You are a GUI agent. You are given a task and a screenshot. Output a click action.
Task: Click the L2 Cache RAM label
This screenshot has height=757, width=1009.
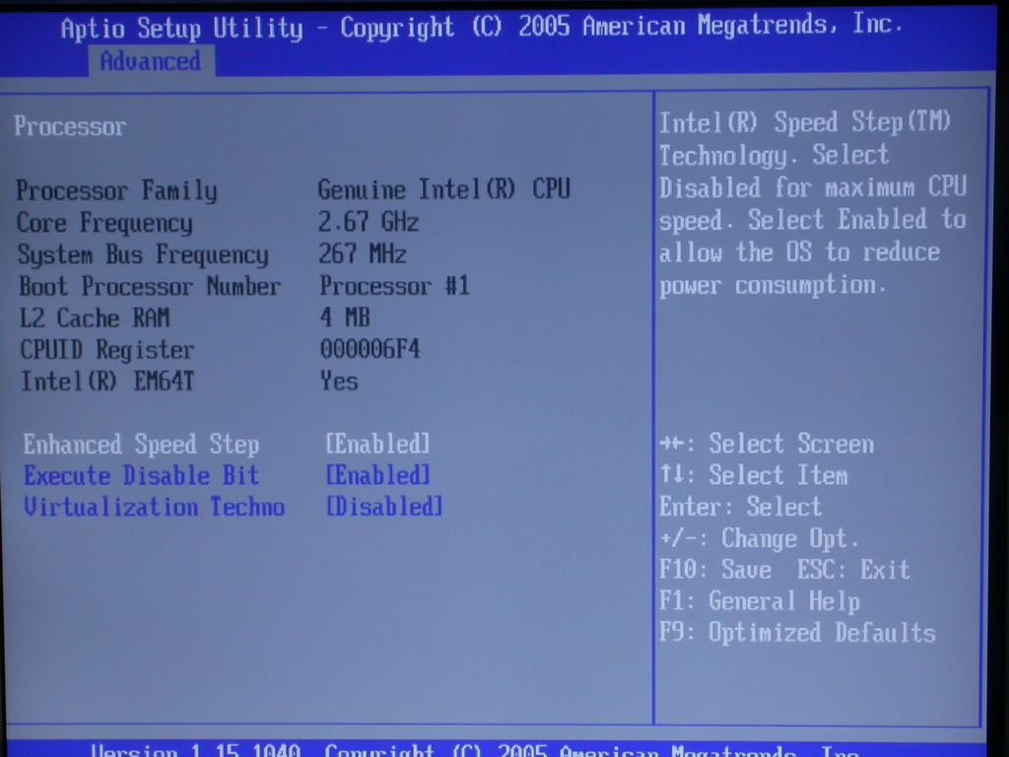[x=95, y=318]
